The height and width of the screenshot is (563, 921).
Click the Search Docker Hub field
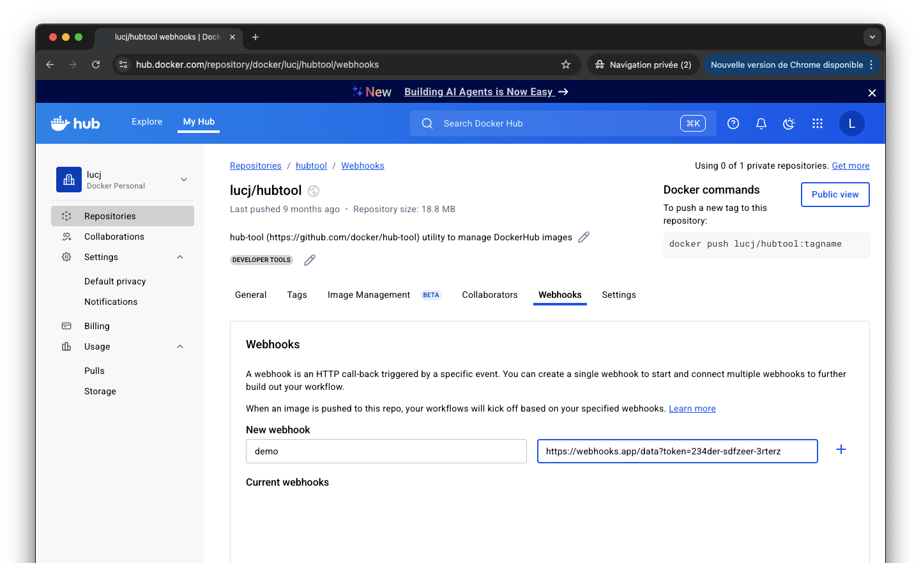click(x=563, y=123)
